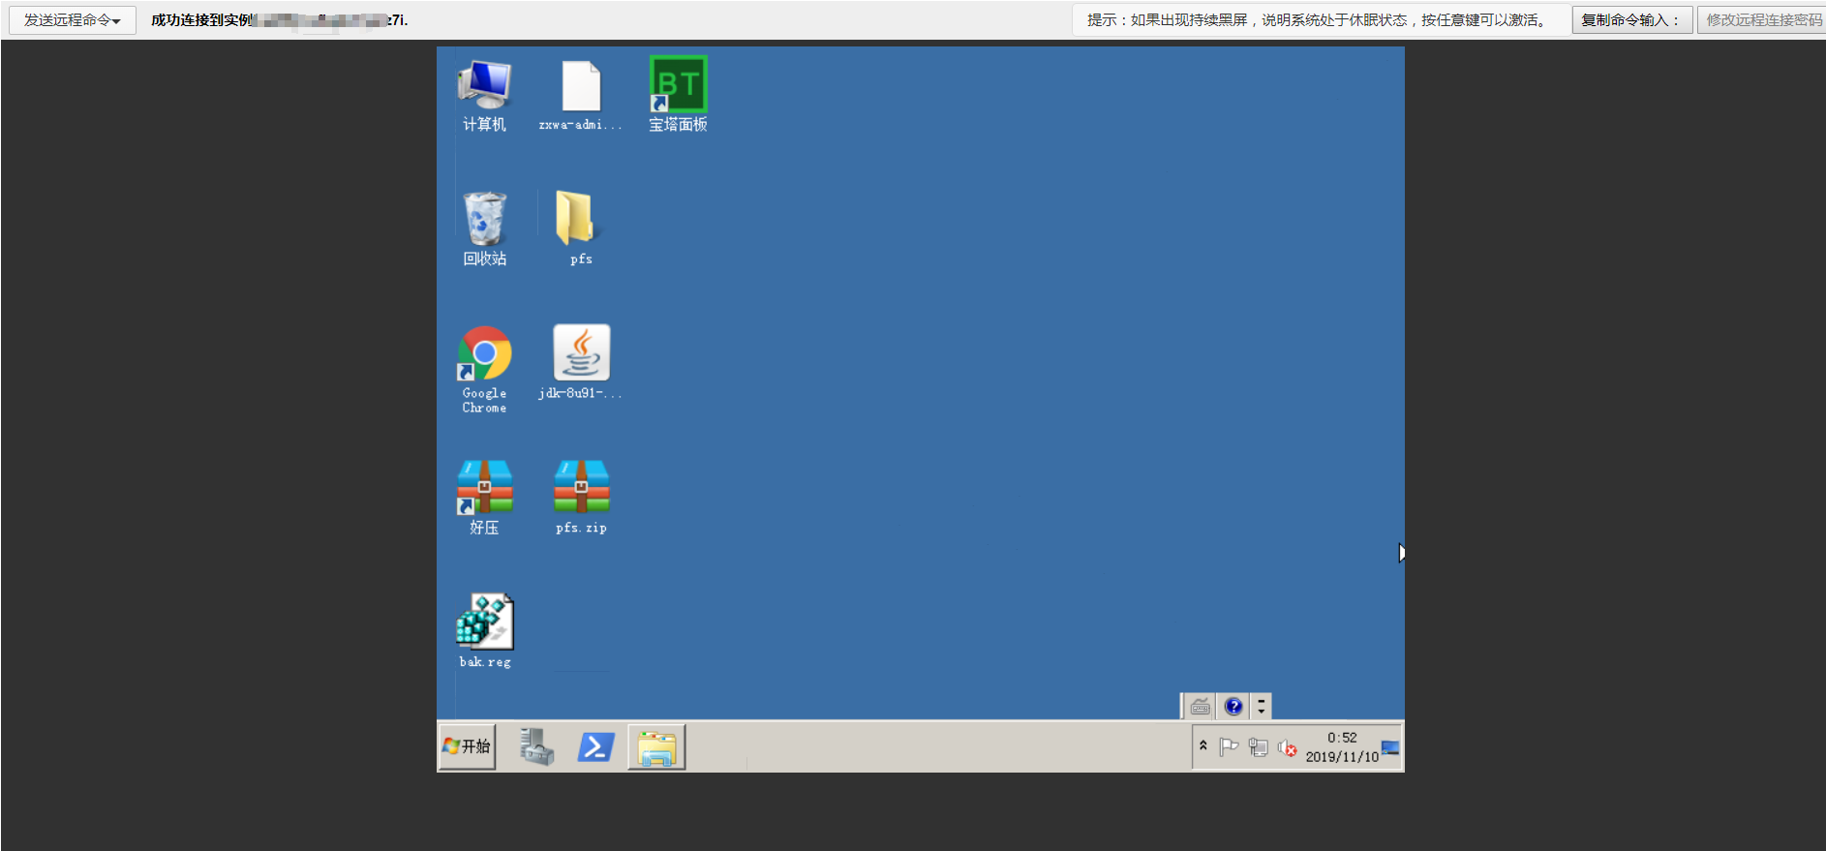Open the 发送远程命令 dropdown
The height and width of the screenshot is (851, 1826).
[x=73, y=20]
